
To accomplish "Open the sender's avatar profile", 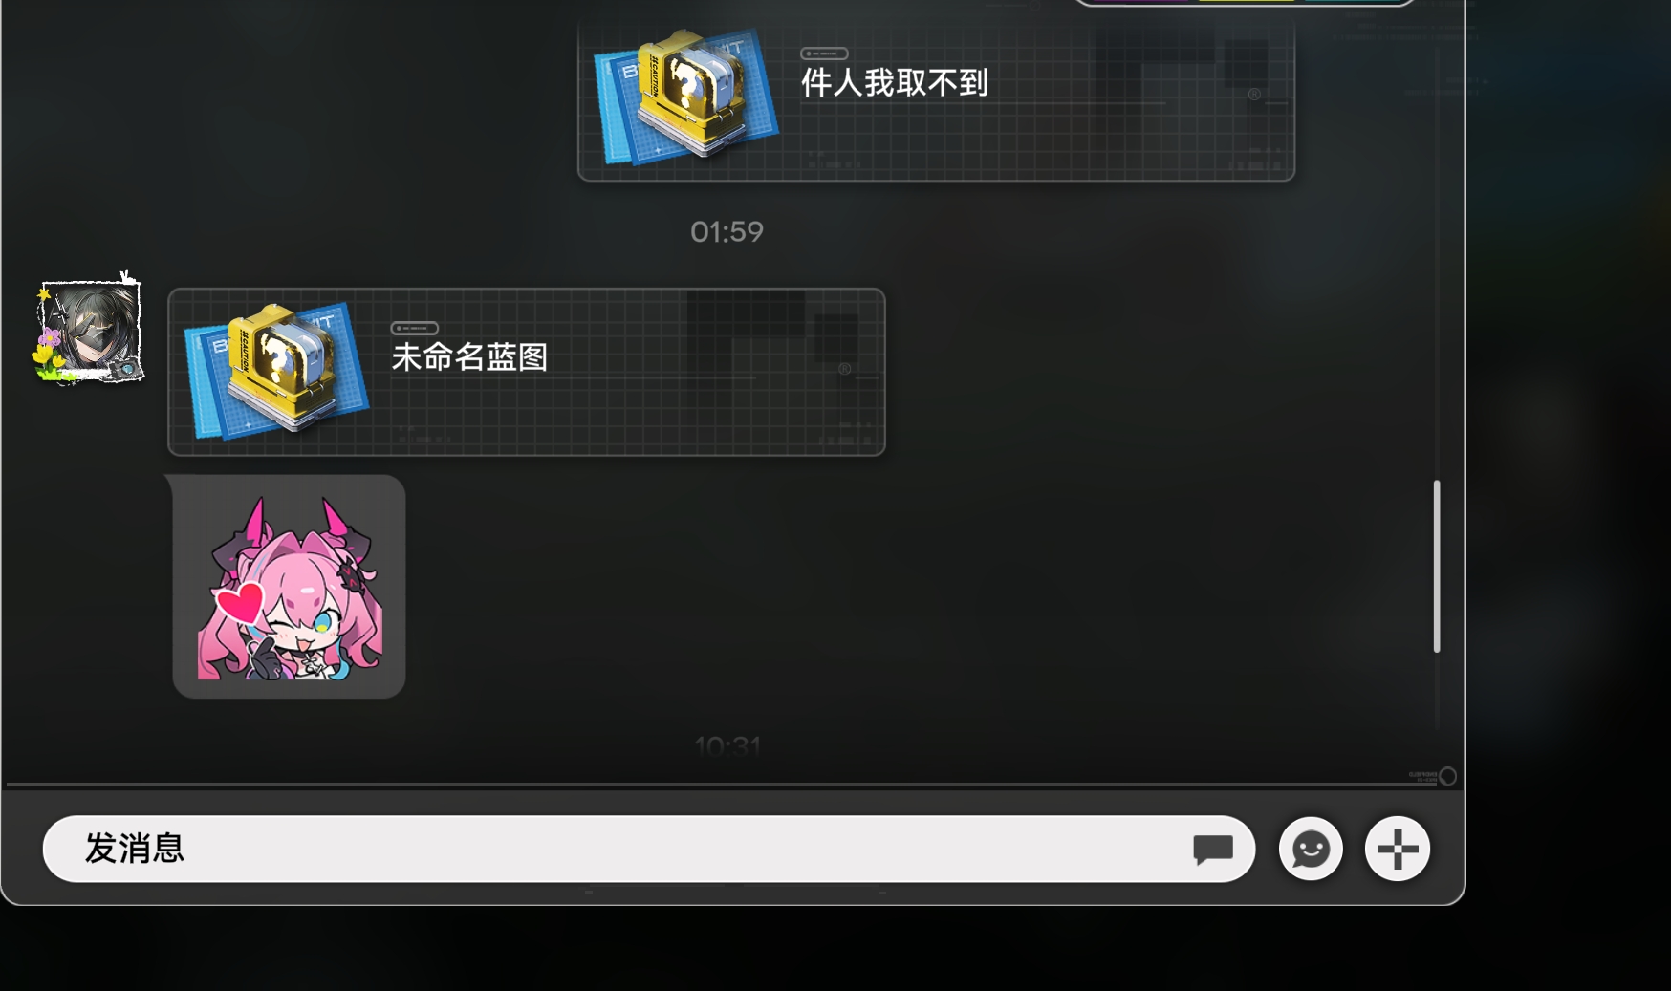I will pos(89,330).
